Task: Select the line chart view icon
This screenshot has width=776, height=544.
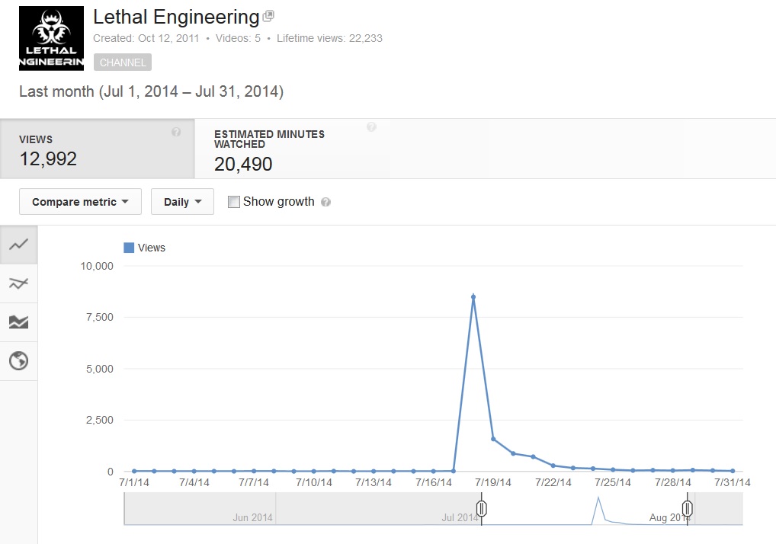Action: (x=18, y=245)
